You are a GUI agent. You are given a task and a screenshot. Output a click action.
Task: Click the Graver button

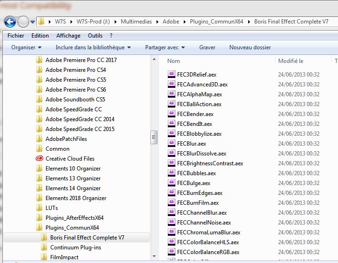pos(207,47)
